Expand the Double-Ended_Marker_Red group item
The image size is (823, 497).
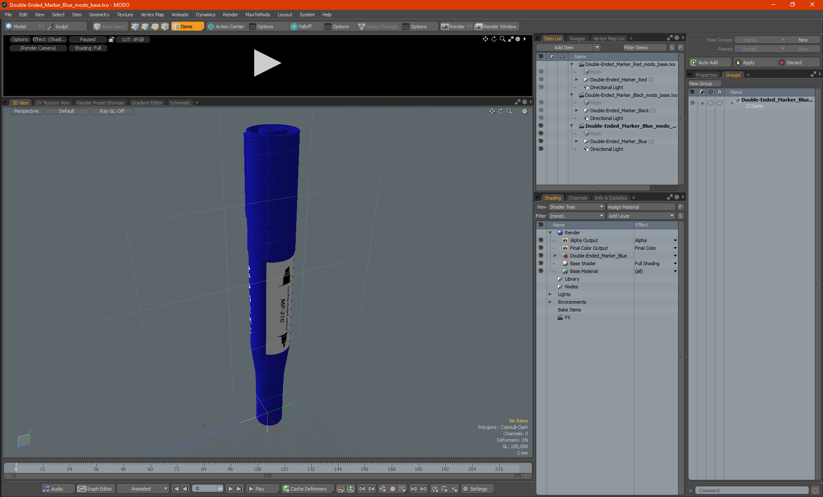[577, 80]
